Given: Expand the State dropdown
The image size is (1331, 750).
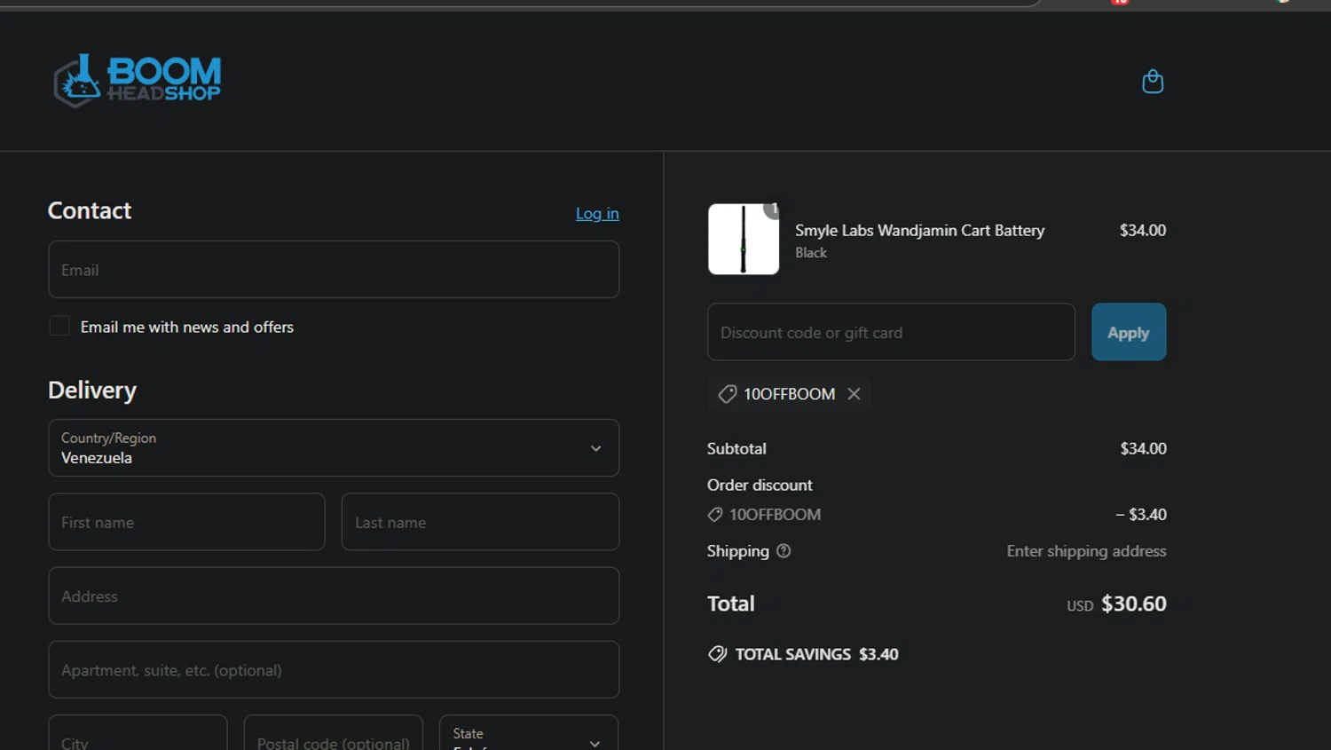Looking at the screenshot, I should (x=529, y=733).
